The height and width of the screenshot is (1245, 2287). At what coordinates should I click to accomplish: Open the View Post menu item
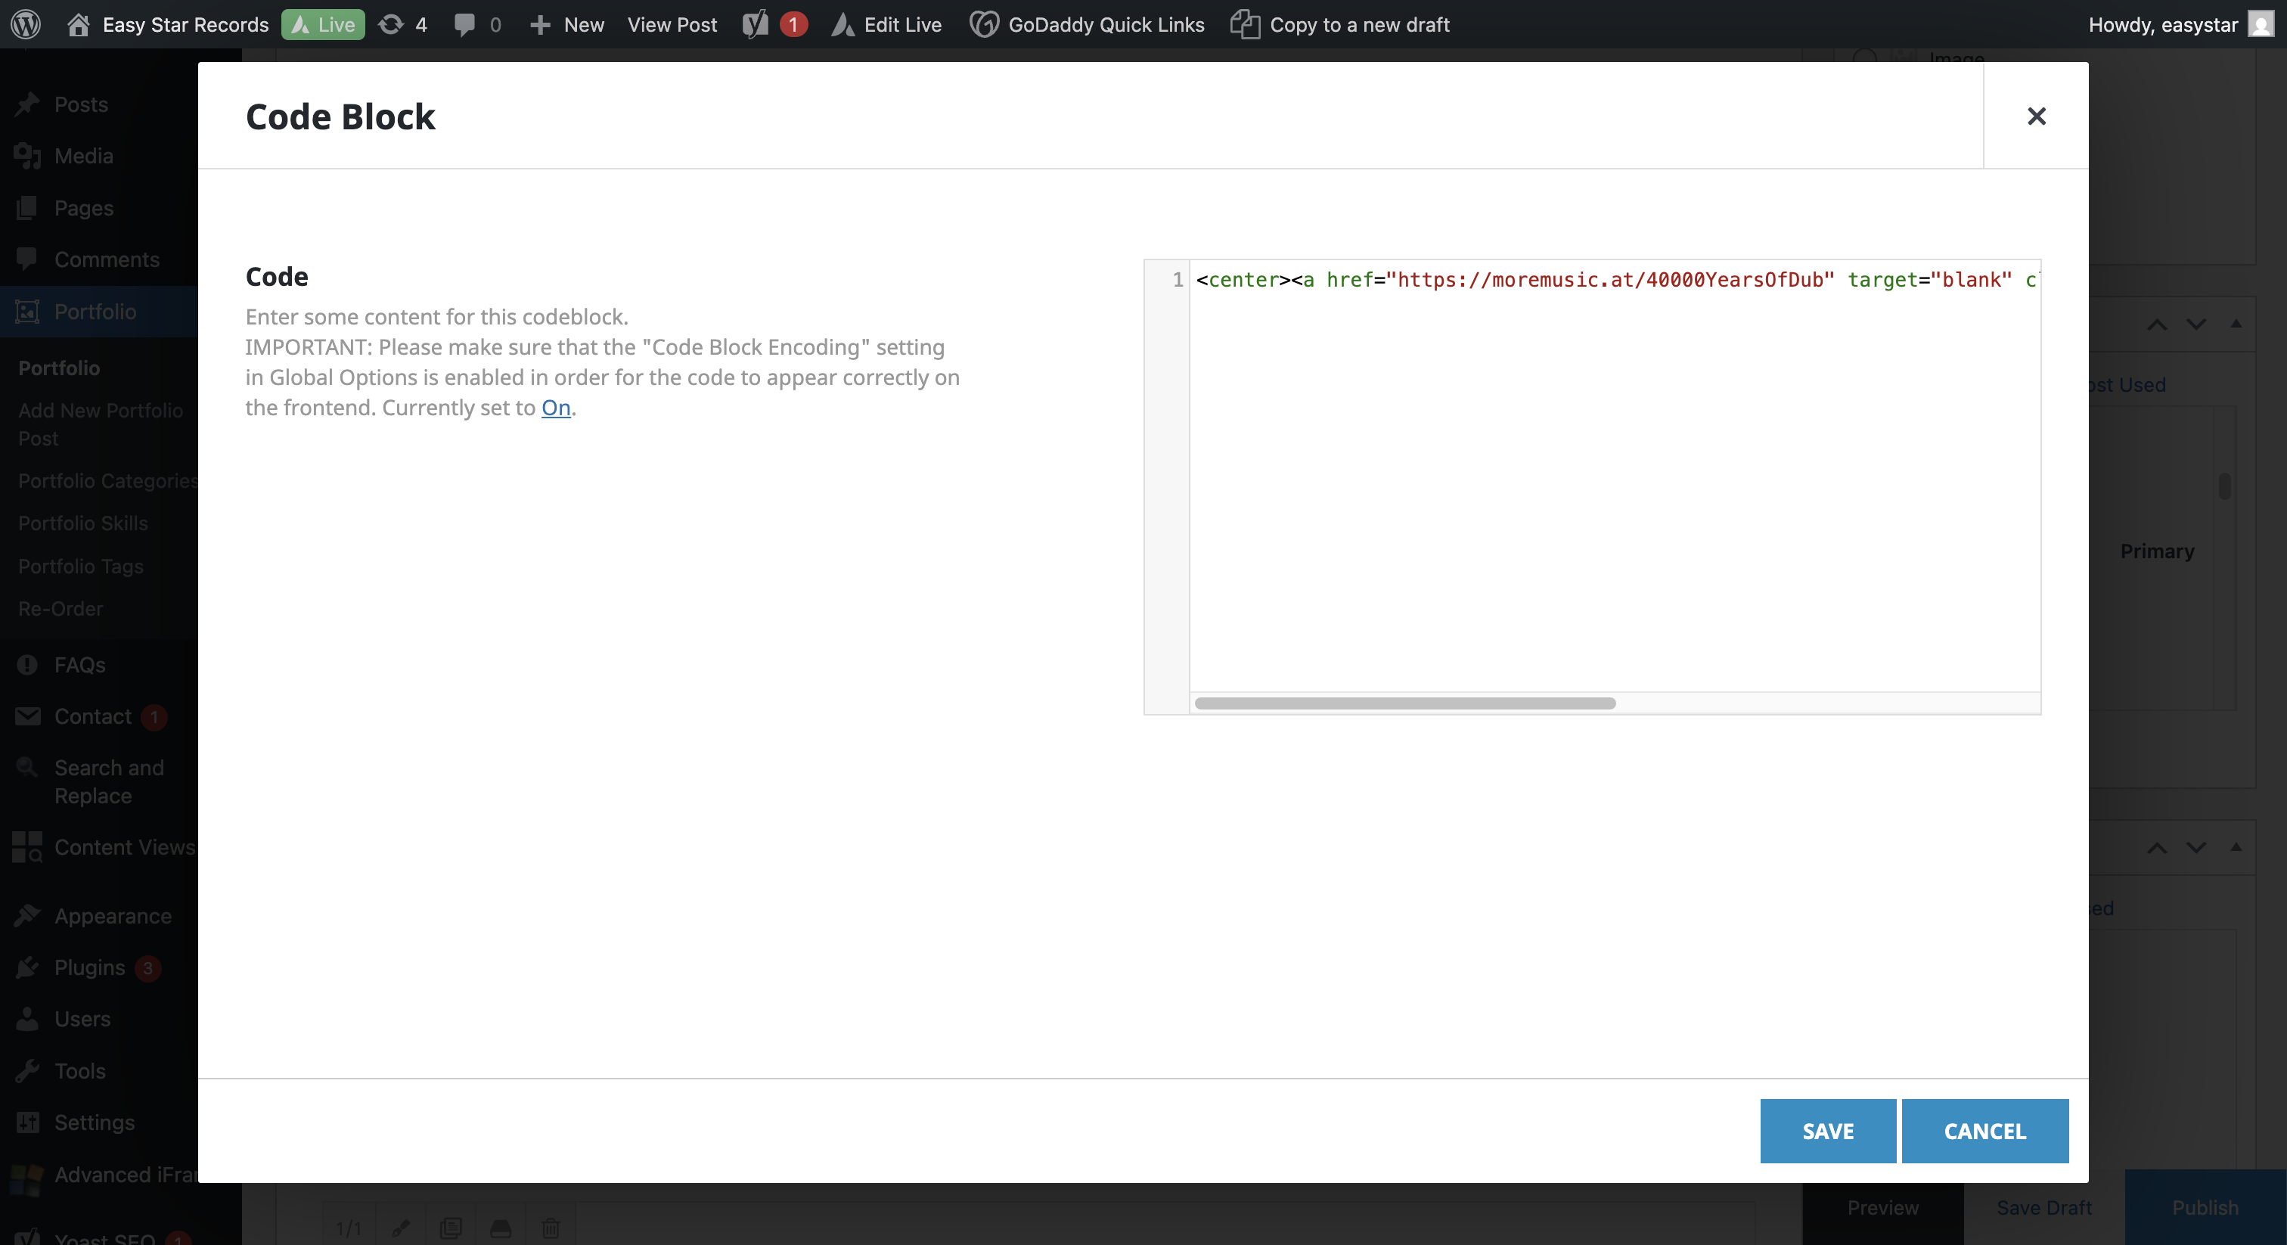point(671,24)
